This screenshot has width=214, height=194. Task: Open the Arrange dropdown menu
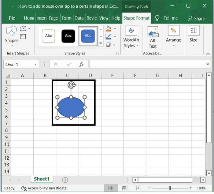[173, 36]
